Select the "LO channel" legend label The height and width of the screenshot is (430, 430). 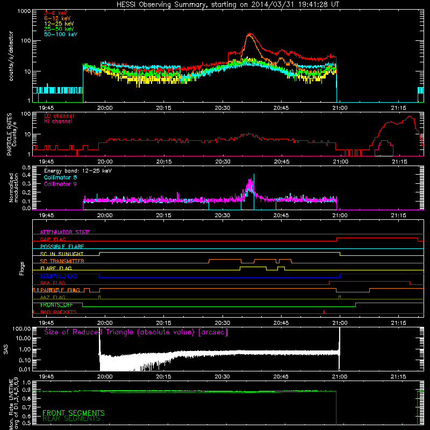(x=59, y=116)
